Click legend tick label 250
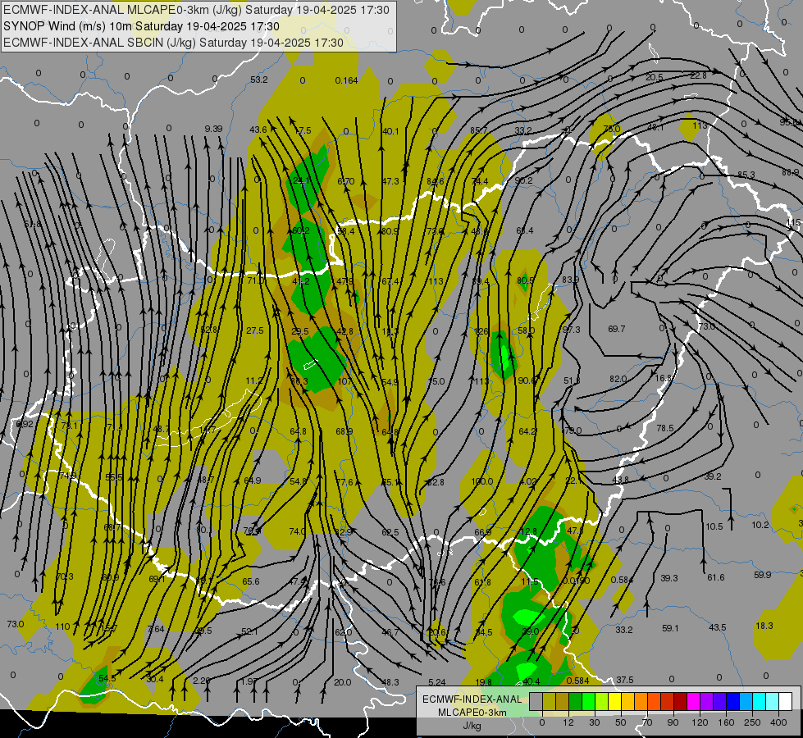The image size is (803, 738). (752, 722)
